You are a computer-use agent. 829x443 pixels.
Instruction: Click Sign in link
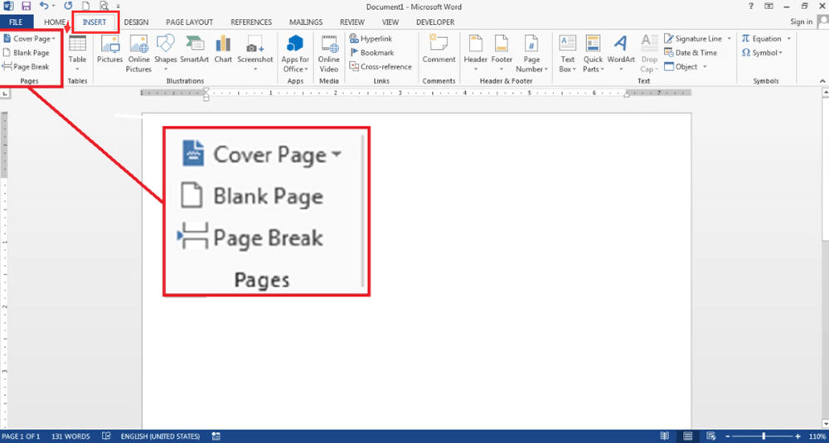[801, 22]
